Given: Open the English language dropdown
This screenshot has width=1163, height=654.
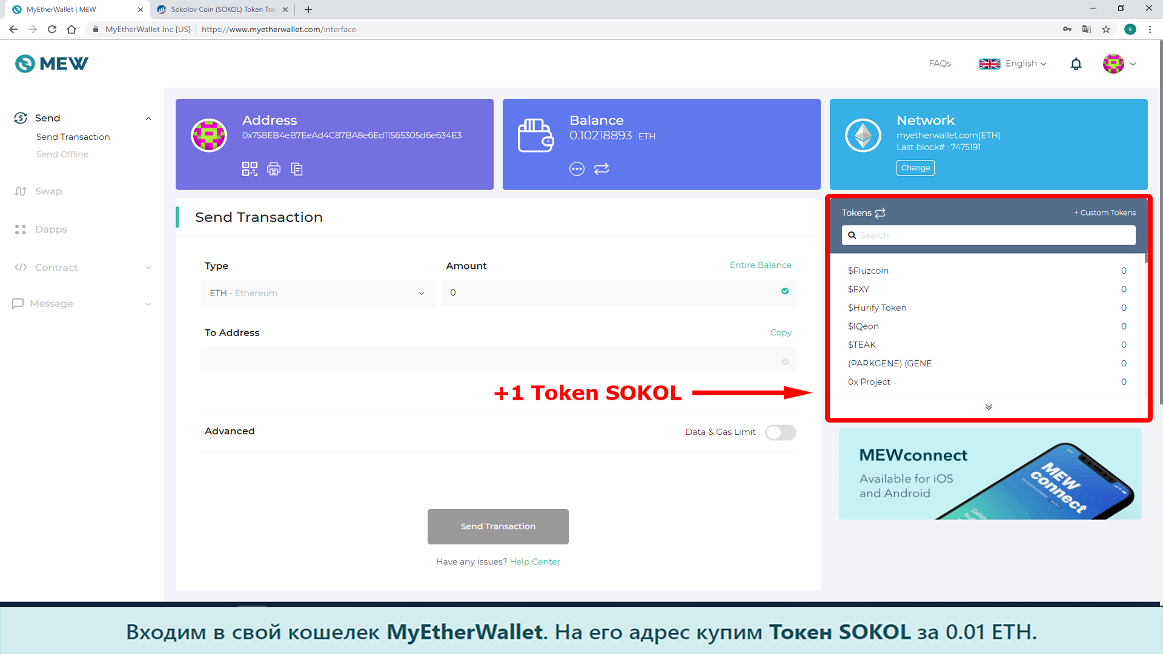Looking at the screenshot, I should (1013, 64).
